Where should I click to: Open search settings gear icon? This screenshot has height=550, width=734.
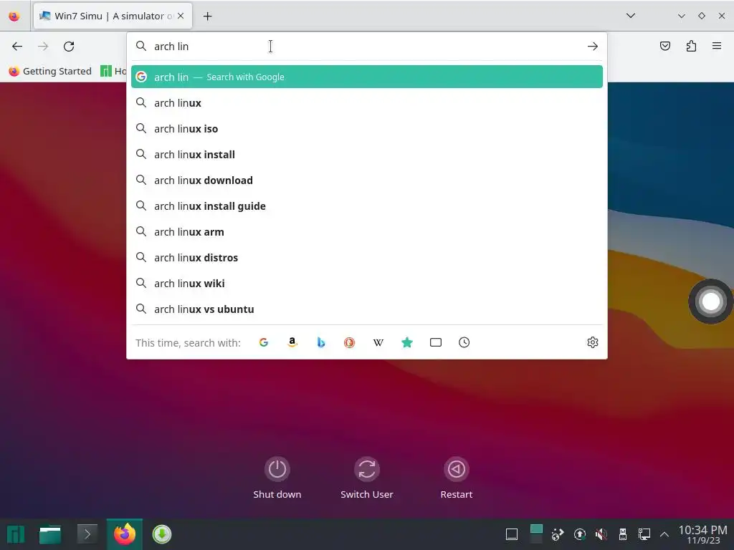(593, 342)
